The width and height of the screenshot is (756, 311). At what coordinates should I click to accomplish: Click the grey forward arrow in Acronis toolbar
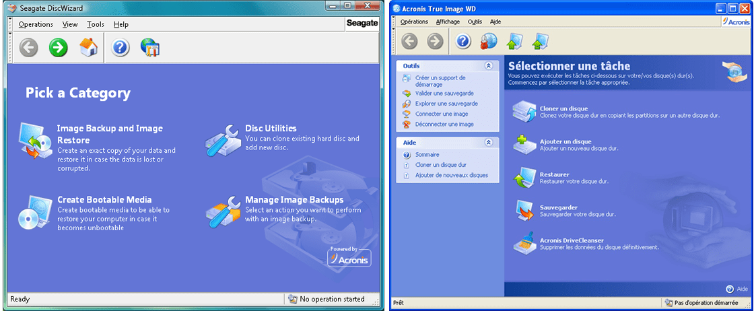(x=436, y=42)
